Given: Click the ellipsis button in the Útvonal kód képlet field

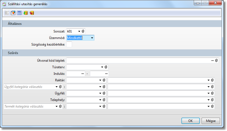Looking at the screenshot, I should 213,60.
